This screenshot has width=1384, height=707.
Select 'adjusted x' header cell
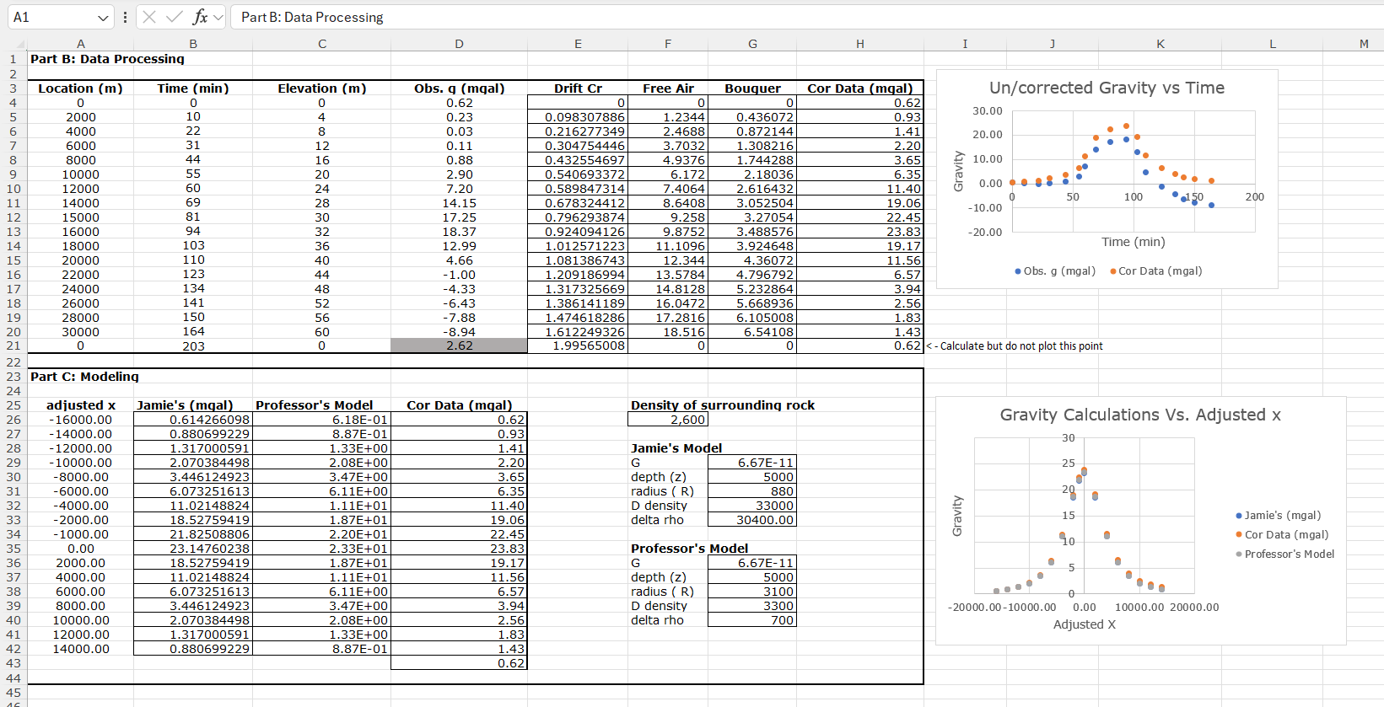(x=81, y=405)
